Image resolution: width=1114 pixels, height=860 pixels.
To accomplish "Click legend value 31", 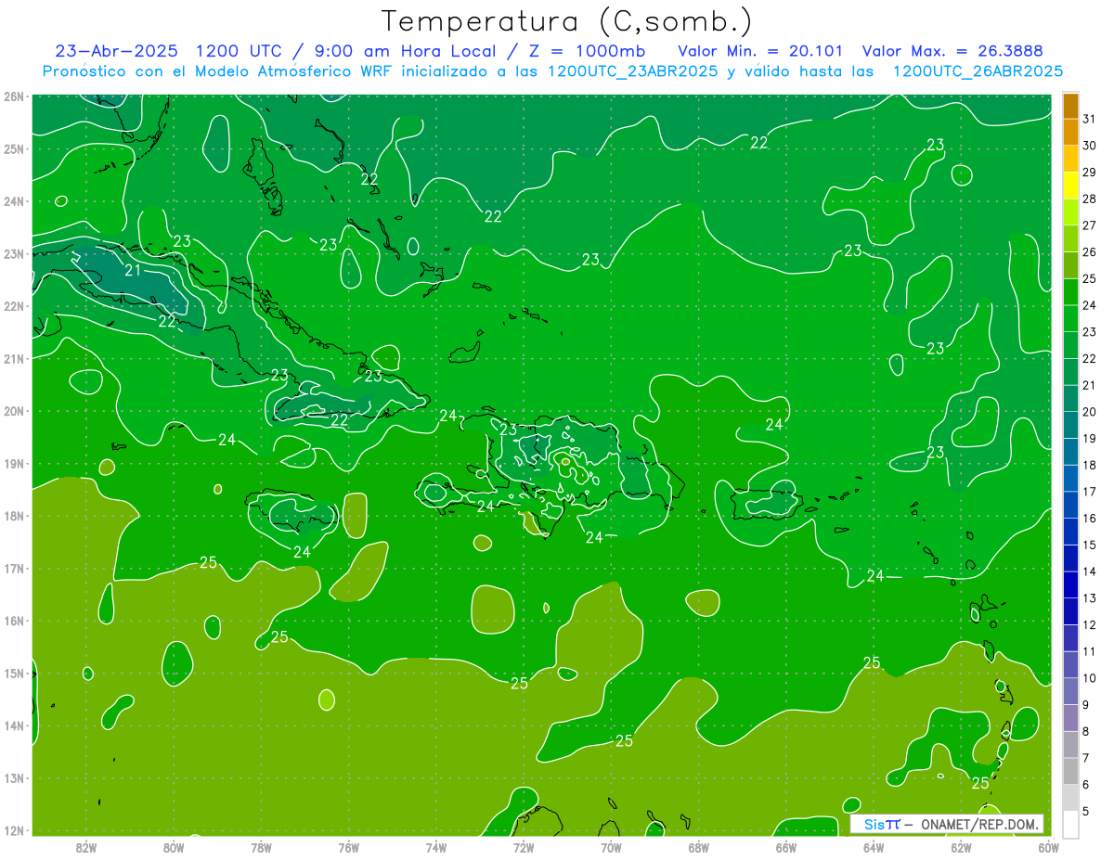I will coord(1089,118).
